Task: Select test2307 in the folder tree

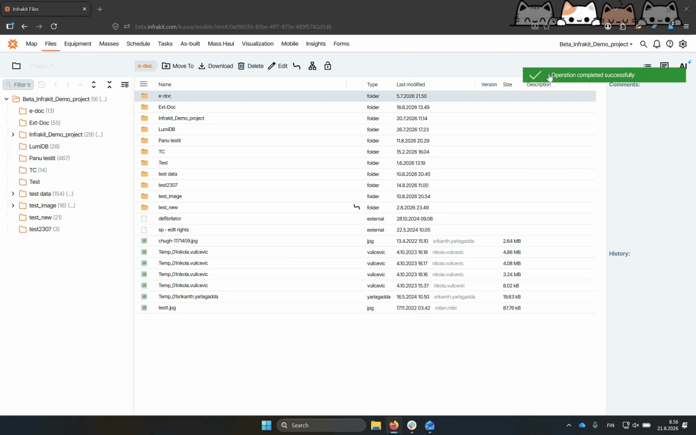Action: [39, 229]
